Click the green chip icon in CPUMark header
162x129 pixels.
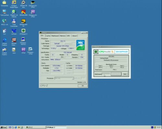pos(96,52)
